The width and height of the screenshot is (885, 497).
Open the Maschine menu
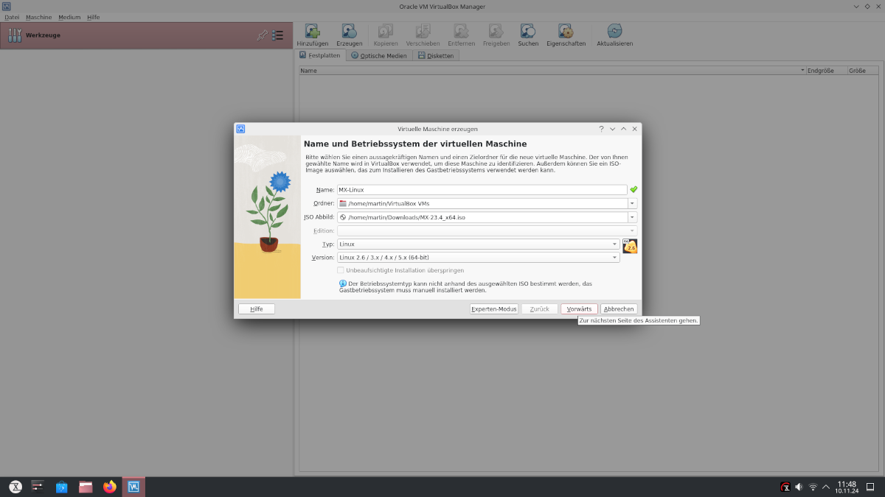coord(38,17)
